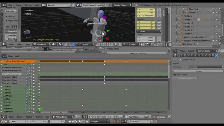Select 1Face to 9 in outliner
This screenshot has width=224, height=126.
point(187,34)
